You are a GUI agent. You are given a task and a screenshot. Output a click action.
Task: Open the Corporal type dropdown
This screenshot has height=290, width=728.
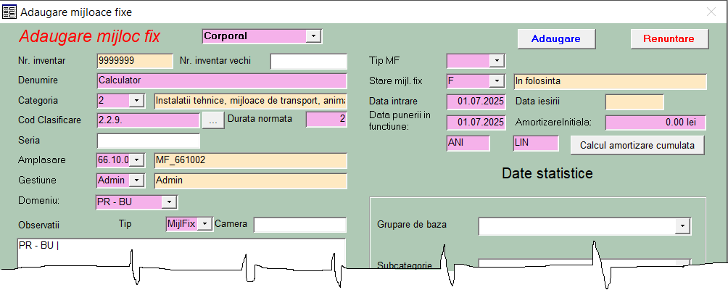(313, 36)
